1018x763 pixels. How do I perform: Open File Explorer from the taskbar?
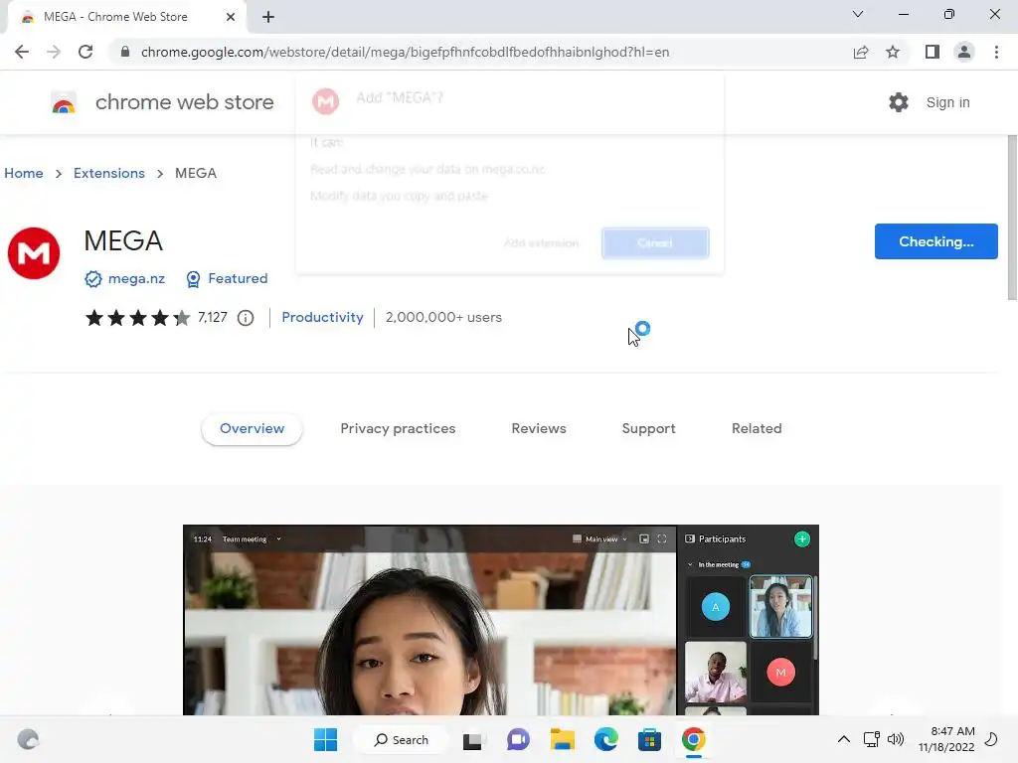point(563,739)
